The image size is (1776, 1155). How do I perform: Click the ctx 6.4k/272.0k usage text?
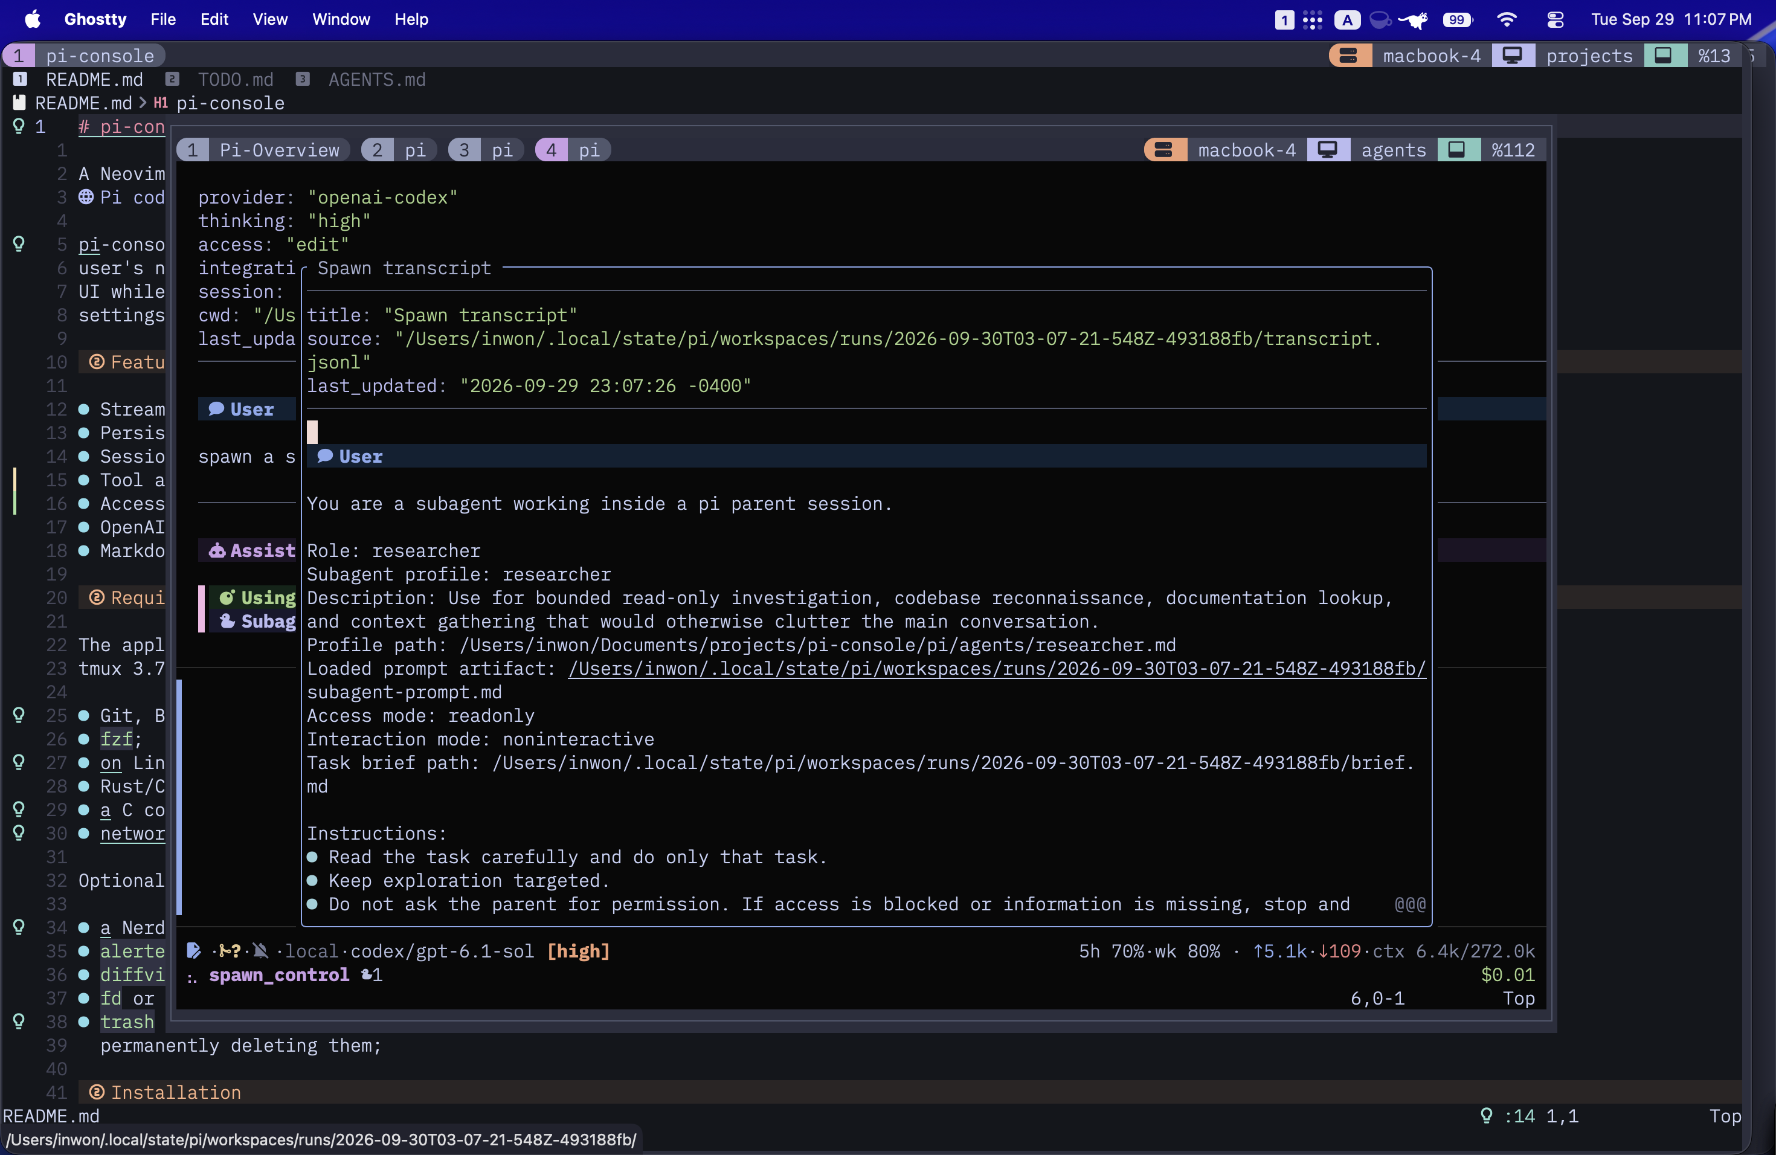[x=1453, y=951]
